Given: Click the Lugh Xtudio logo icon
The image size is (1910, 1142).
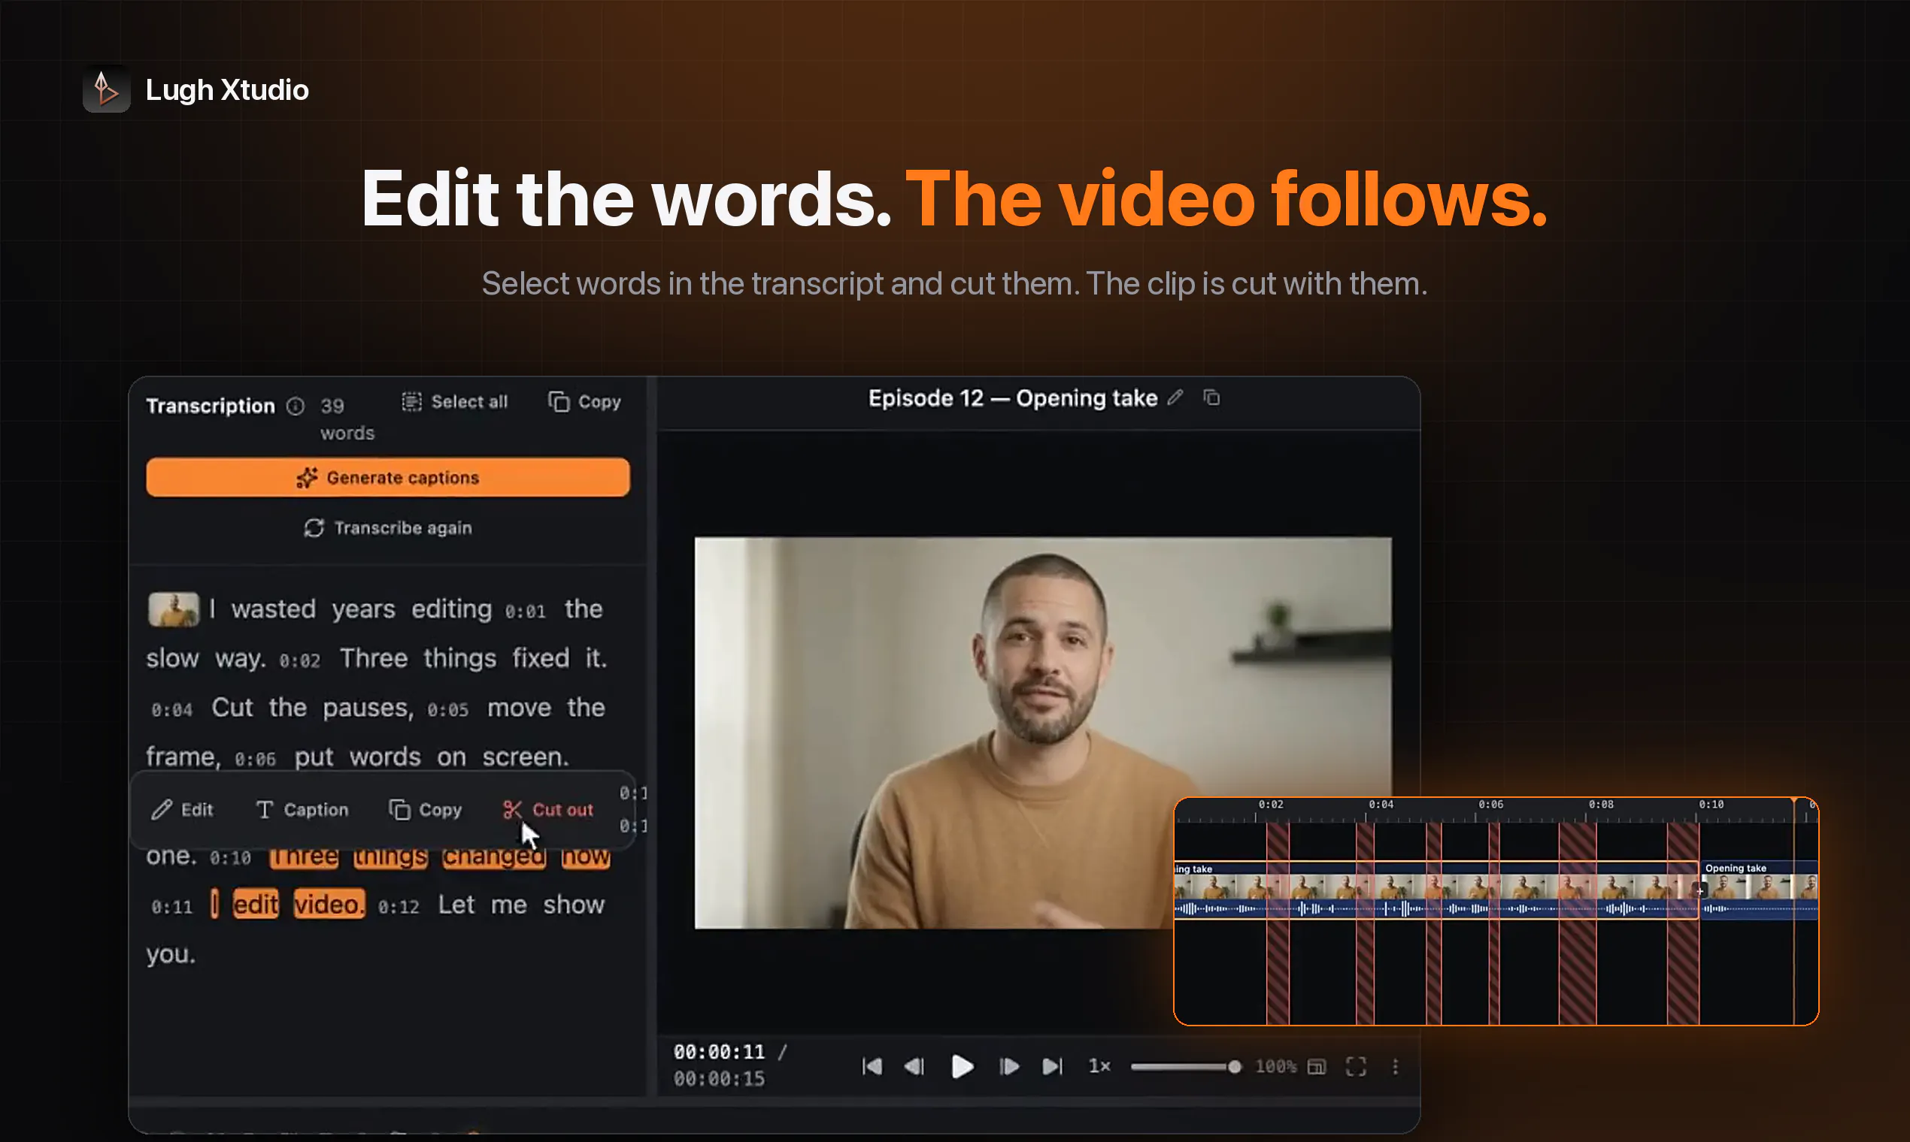Looking at the screenshot, I should (106, 89).
